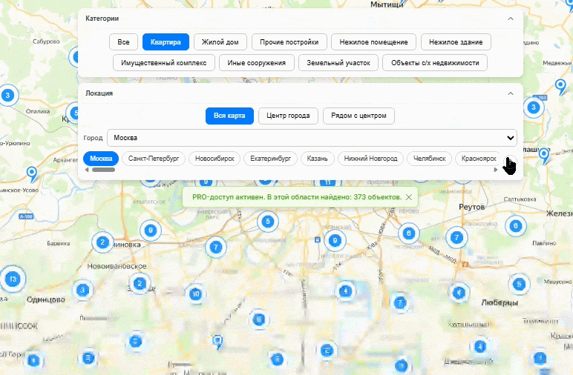Click the Одинцово map label

click(46, 299)
